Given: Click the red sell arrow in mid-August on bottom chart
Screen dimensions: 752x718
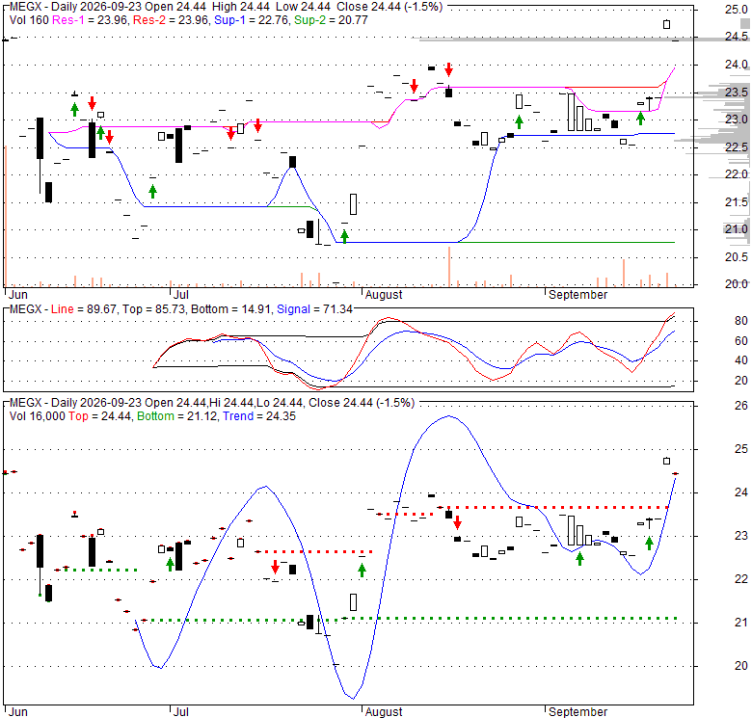Looking at the screenshot, I should click(457, 522).
